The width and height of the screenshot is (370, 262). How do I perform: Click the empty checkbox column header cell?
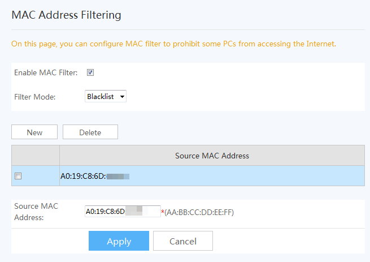35,156
